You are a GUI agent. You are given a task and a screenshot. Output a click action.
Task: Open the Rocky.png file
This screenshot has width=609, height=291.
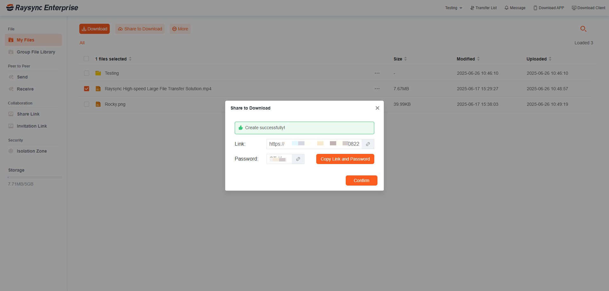tap(115, 104)
